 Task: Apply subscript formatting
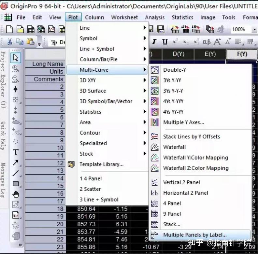click(x=186, y=42)
